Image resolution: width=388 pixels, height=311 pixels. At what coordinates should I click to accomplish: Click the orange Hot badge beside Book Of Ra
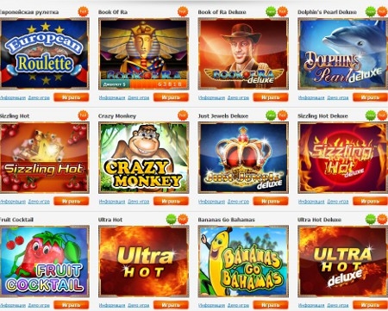pos(183,11)
